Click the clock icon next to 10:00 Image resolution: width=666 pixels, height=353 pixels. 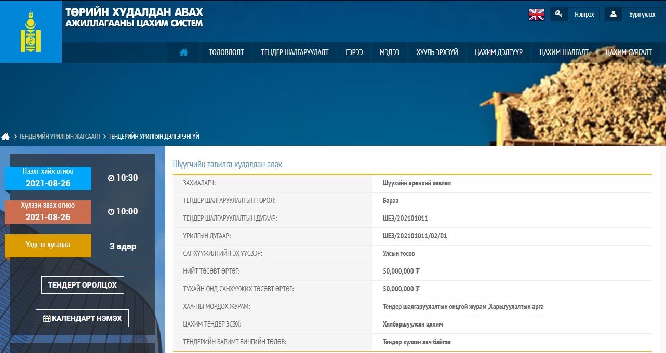111,212
